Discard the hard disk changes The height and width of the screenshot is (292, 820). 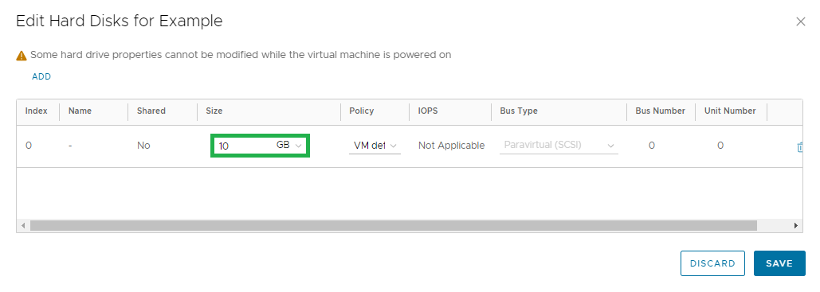click(712, 263)
